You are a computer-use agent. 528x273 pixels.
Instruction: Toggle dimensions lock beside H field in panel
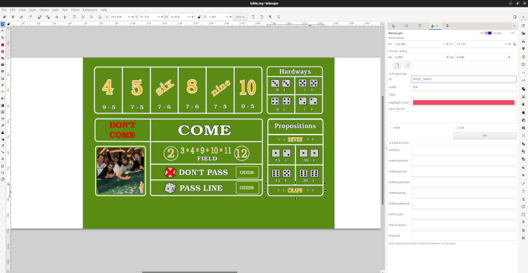point(514,44)
